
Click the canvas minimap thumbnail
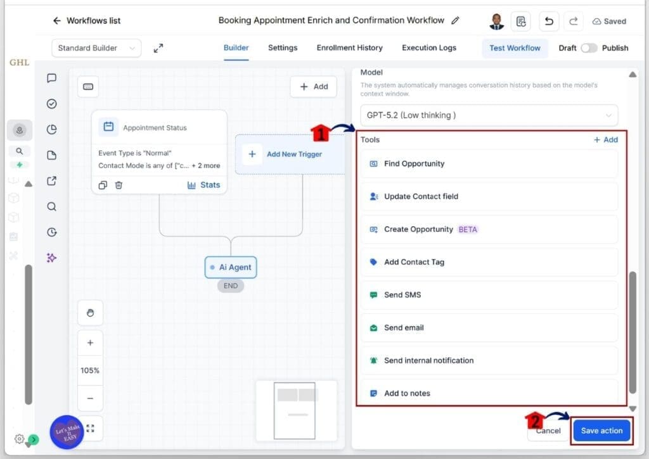coord(297,411)
